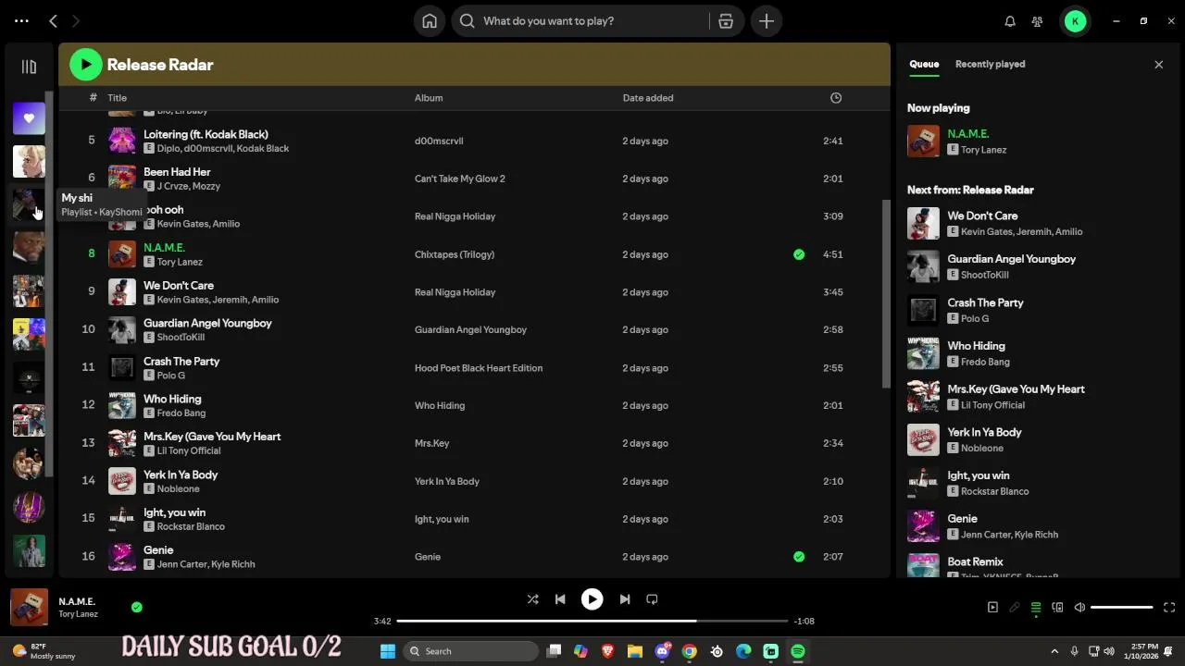Select track Been Had Her

pyautogui.click(x=177, y=172)
